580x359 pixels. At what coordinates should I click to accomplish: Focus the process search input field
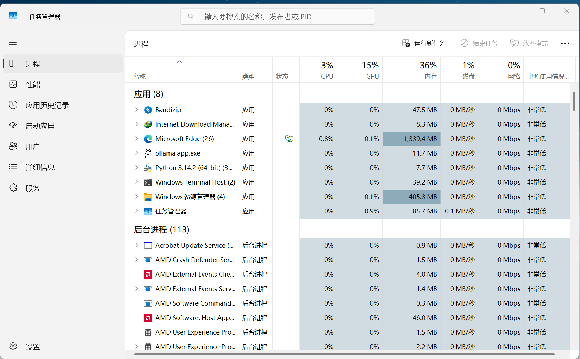pos(278,17)
